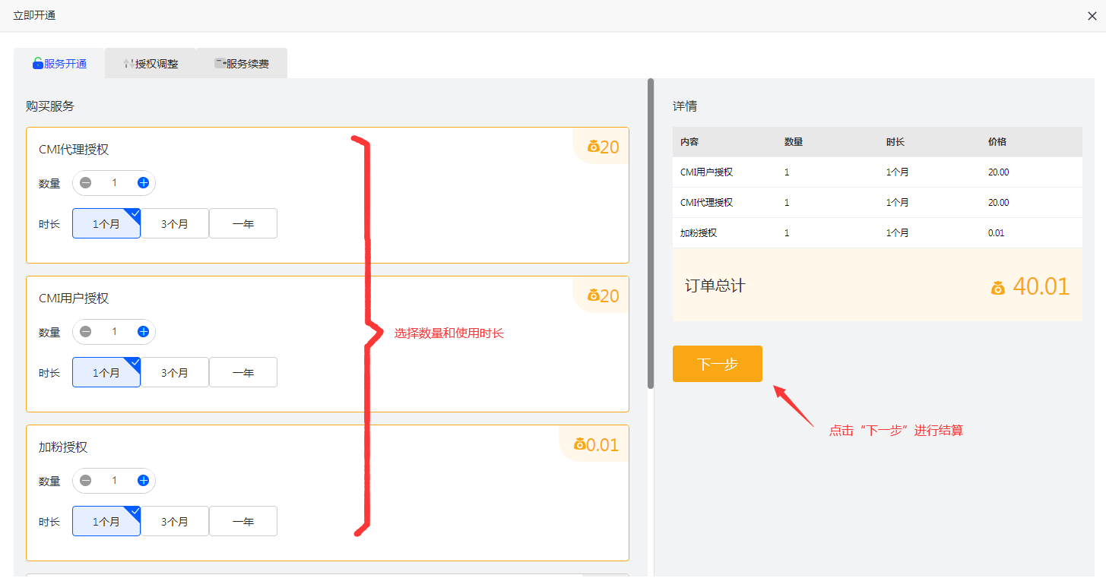Click the CMI用户授权 quantity input field
The height and width of the screenshot is (578, 1106).
point(115,332)
